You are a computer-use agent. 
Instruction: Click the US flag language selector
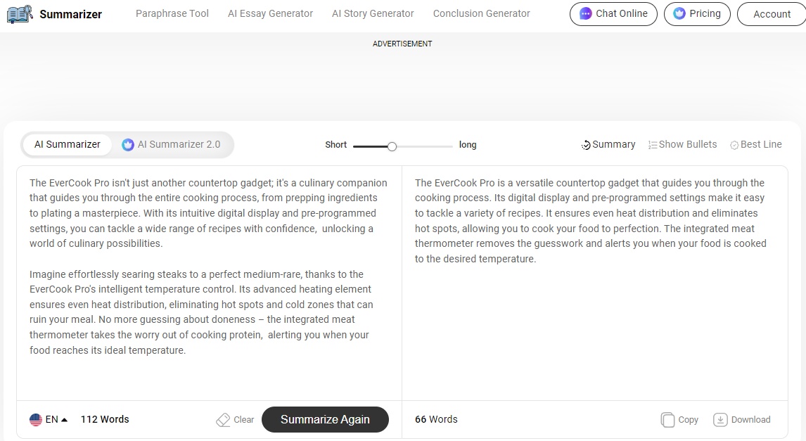coord(36,419)
